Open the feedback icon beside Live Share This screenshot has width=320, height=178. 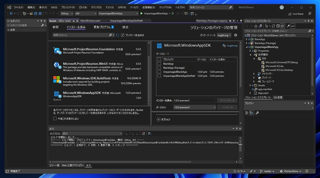[x=310, y=14]
